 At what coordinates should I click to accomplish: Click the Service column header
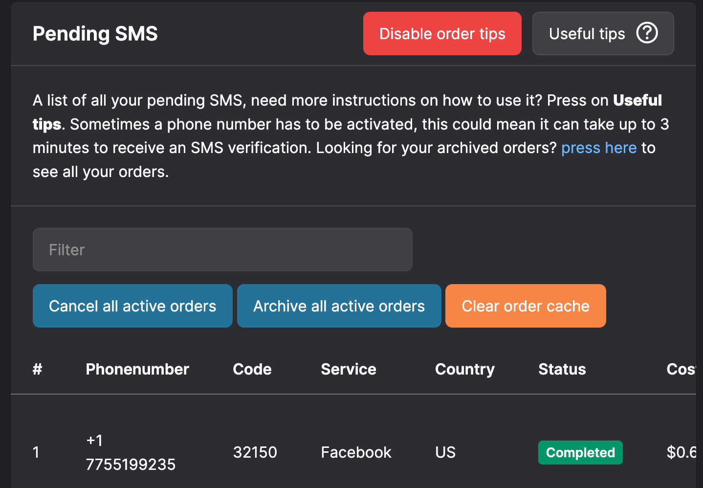[348, 369]
